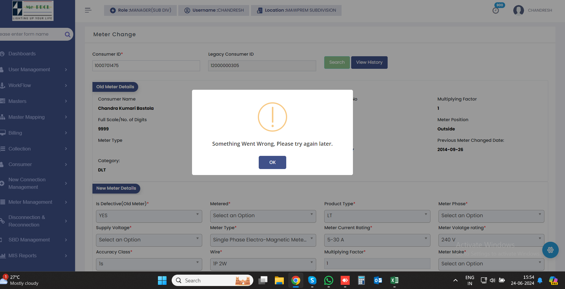This screenshot has width=565, height=289.
Task: Click the Me-PDCL logo
Action: (x=33, y=10)
